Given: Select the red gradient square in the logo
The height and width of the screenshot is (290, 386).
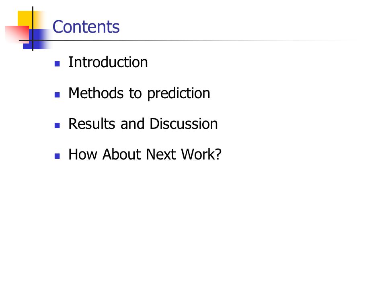Looking at the screenshot, I should point(17,34).
